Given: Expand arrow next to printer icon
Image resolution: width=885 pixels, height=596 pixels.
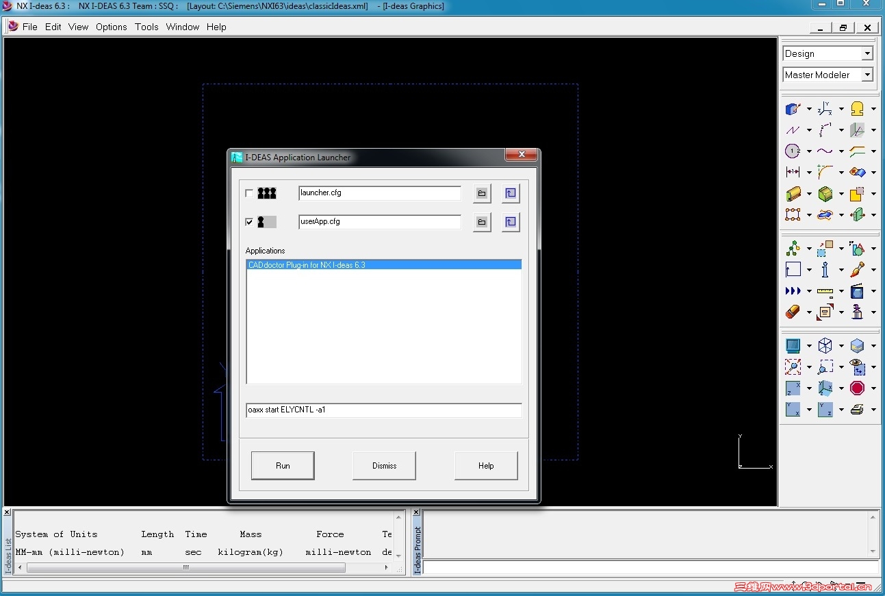Looking at the screenshot, I should (873, 410).
